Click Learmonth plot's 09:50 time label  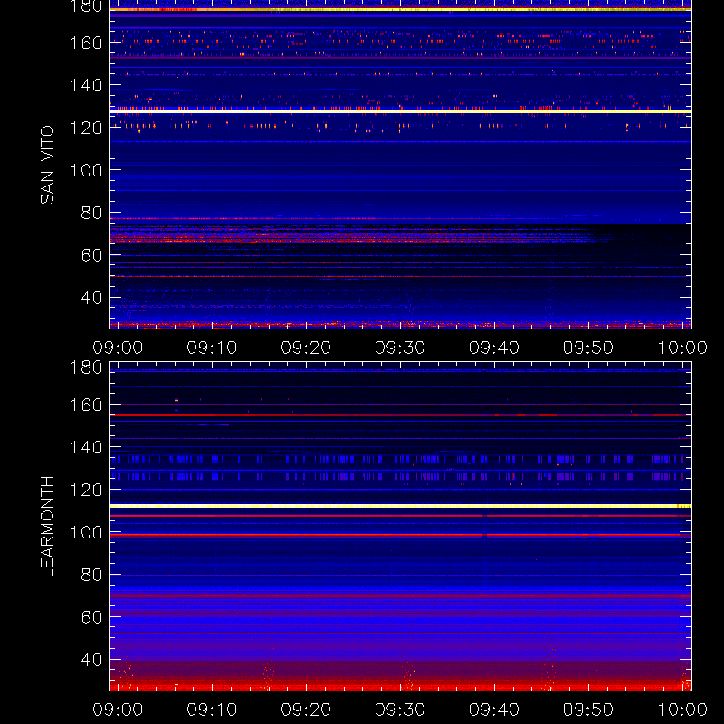588,710
